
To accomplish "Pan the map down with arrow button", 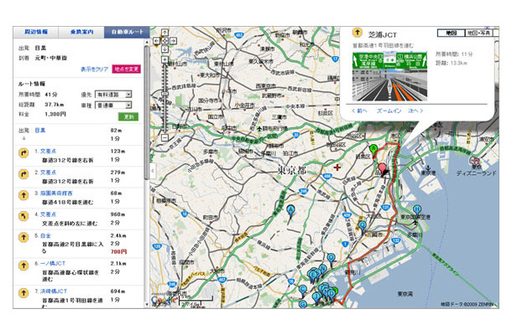I will tap(165, 49).
